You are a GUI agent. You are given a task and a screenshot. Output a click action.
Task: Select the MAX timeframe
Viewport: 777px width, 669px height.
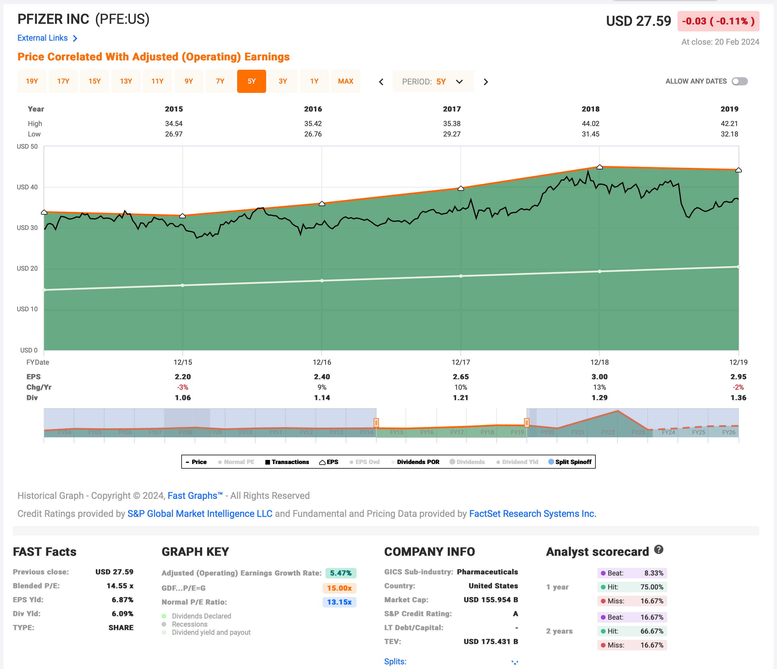click(x=346, y=81)
